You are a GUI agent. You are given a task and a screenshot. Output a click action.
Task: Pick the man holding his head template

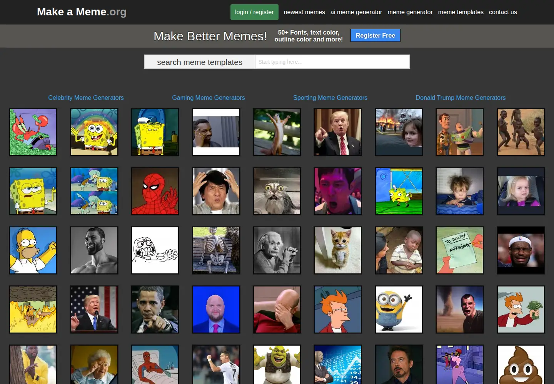click(x=216, y=191)
